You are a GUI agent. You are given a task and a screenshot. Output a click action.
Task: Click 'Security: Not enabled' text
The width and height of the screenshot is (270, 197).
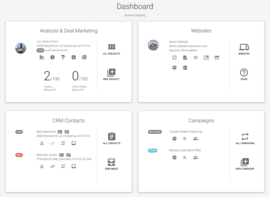(x=183, y=51)
